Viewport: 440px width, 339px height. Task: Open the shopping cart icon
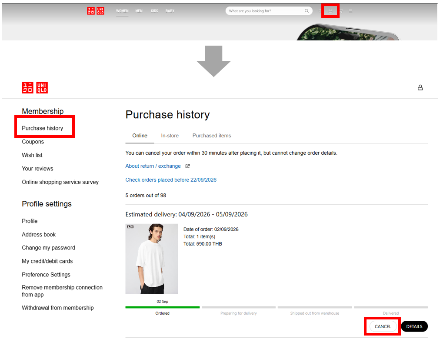[341, 11]
